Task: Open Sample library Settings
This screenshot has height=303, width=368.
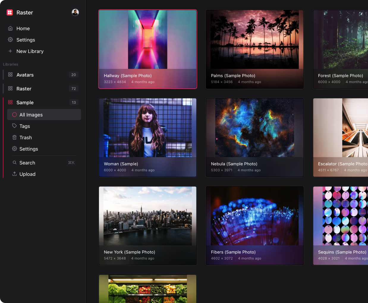Action: click(29, 149)
